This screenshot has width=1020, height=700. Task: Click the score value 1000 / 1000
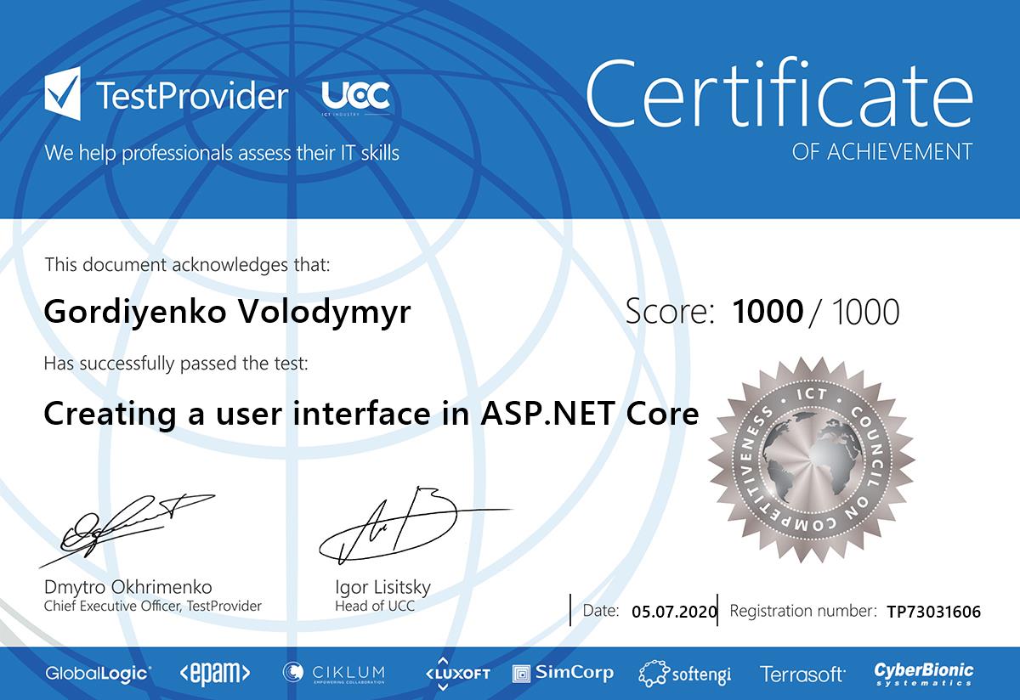pyautogui.click(x=814, y=313)
